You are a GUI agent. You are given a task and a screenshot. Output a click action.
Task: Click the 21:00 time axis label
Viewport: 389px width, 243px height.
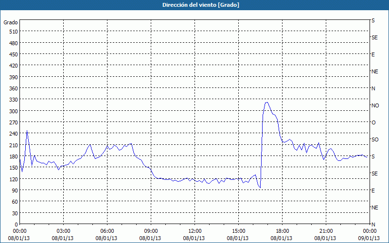326,231
